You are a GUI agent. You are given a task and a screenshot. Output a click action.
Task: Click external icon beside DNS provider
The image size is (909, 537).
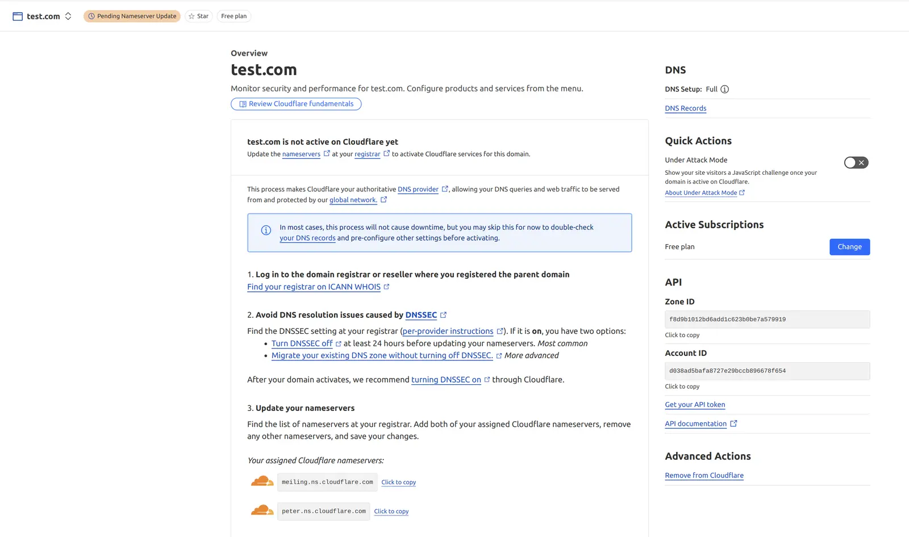[445, 189]
